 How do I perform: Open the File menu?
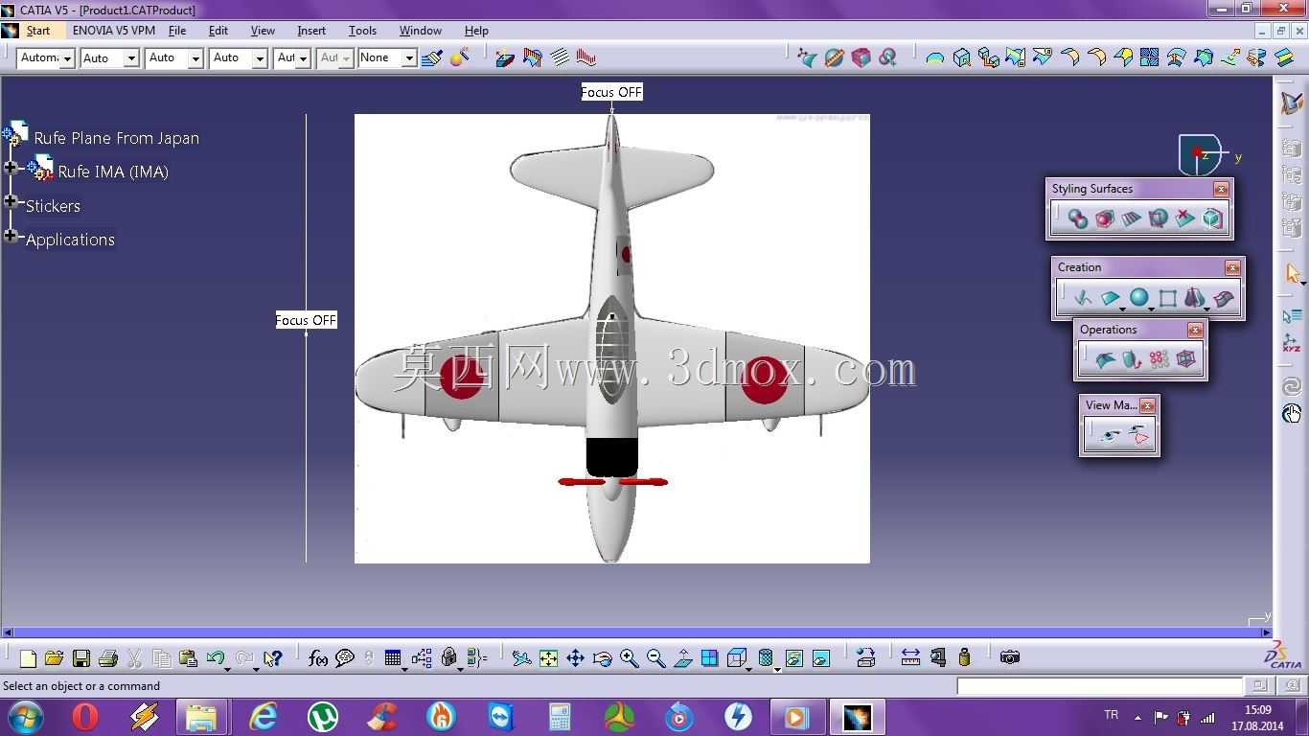click(x=177, y=31)
